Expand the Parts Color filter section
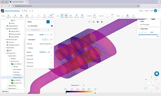 point(28,26)
